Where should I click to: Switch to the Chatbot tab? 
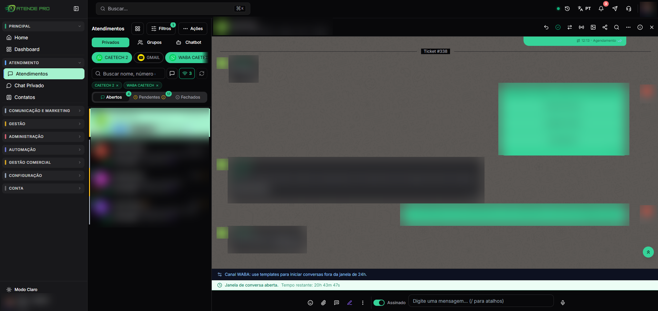(189, 42)
